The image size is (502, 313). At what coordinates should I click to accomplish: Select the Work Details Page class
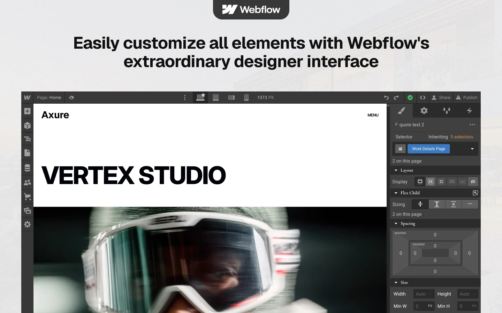click(x=428, y=149)
